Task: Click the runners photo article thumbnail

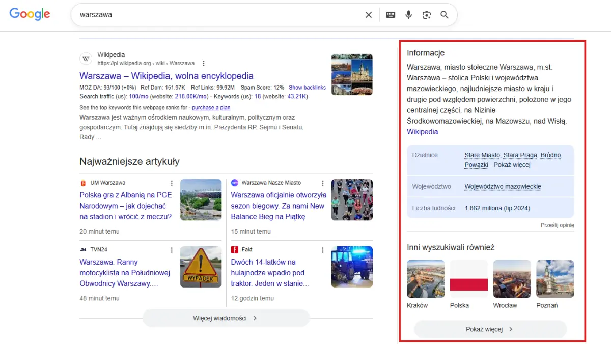Action: (x=352, y=200)
